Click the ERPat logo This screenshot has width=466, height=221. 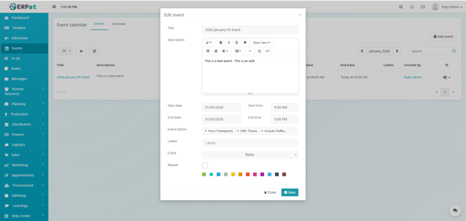pyautogui.click(x=23, y=6)
